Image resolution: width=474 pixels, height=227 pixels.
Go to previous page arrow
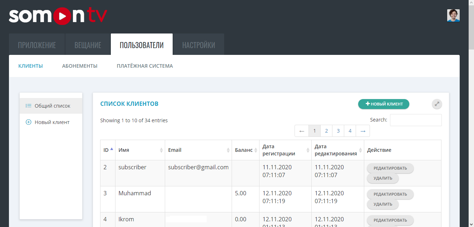[x=302, y=131]
